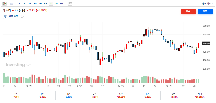216x103 pixels.
Task: Switch to the area chart type icon
Action: coord(12,4)
